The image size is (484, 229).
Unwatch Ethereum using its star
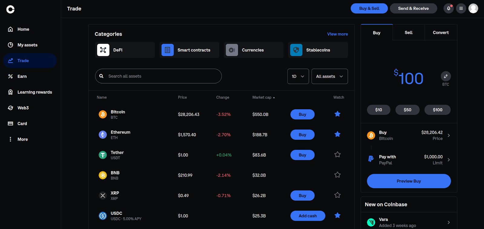337,134
